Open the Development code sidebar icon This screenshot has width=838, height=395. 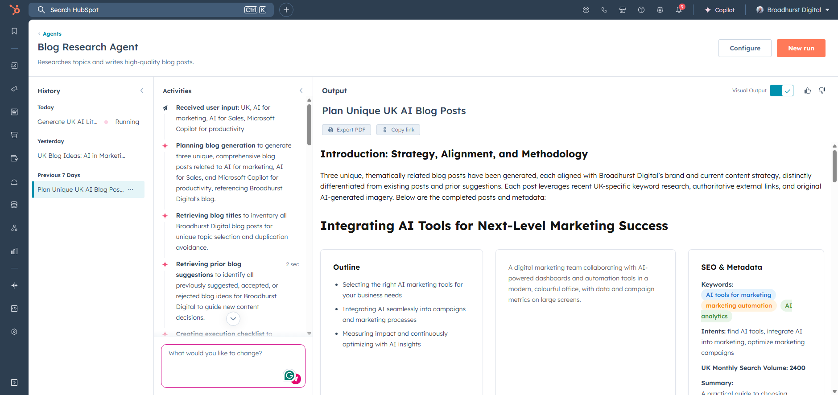click(x=14, y=309)
